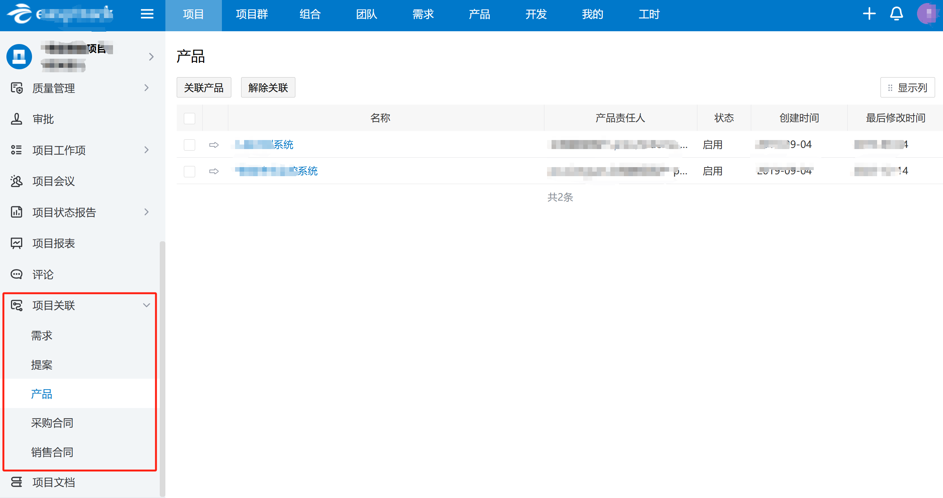Click the arrow icon in first product row
The image size is (943, 498).
(x=214, y=145)
